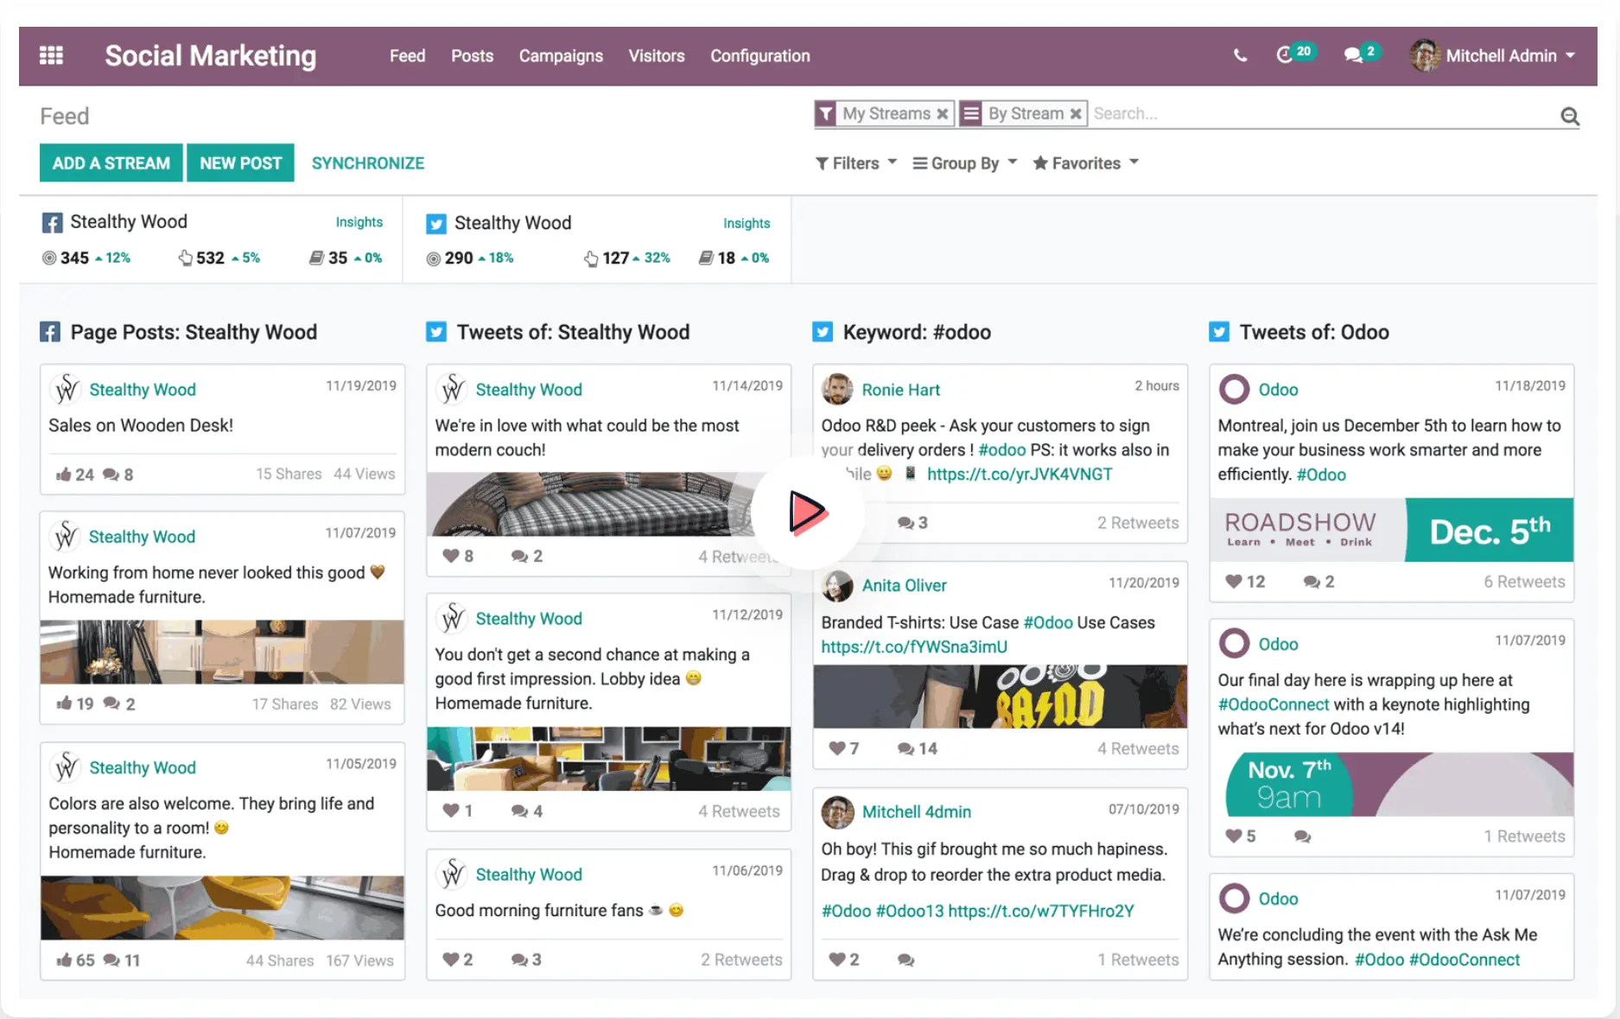Image resolution: width=1620 pixels, height=1019 pixels.
Task: Click comment icon on Mitchell 4dmin tweet
Action: (x=905, y=960)
